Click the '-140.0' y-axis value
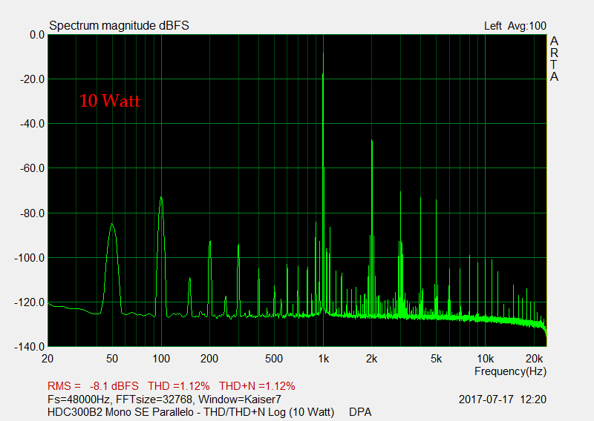The width and height of the screenshot is (594, 421). pyautogui.click(x=30, y=346)
